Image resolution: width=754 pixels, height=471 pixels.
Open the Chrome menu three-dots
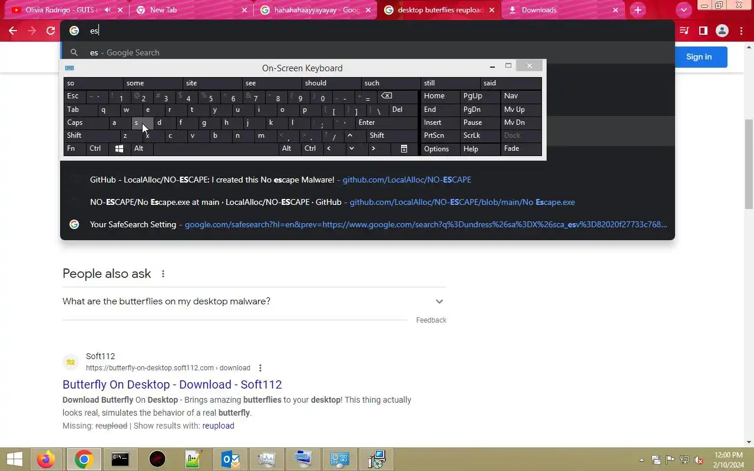coord(741,31)
